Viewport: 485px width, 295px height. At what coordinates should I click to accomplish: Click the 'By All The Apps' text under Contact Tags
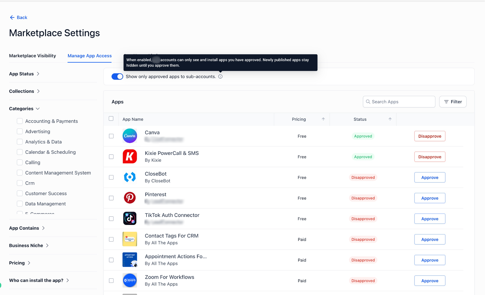pyautogui.click(x=161, y=243)
